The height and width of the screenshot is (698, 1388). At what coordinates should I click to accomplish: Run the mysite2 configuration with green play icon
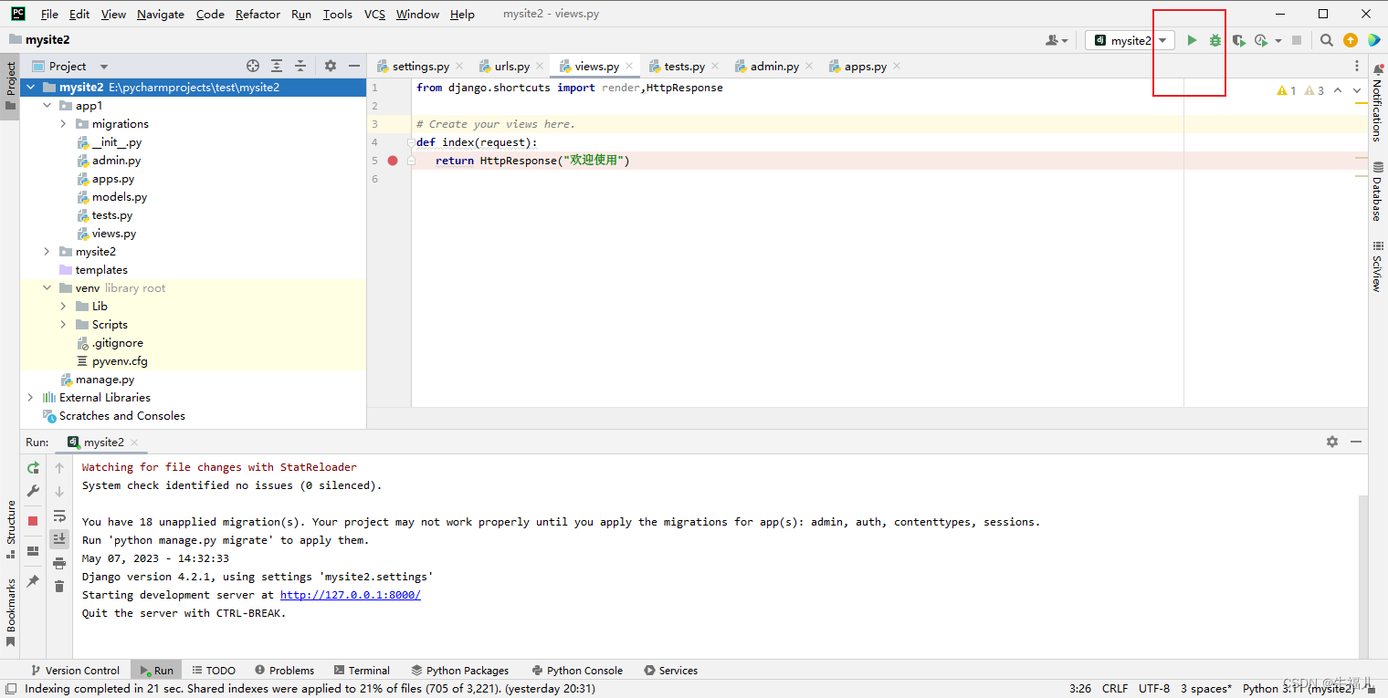pos(1192,40)
